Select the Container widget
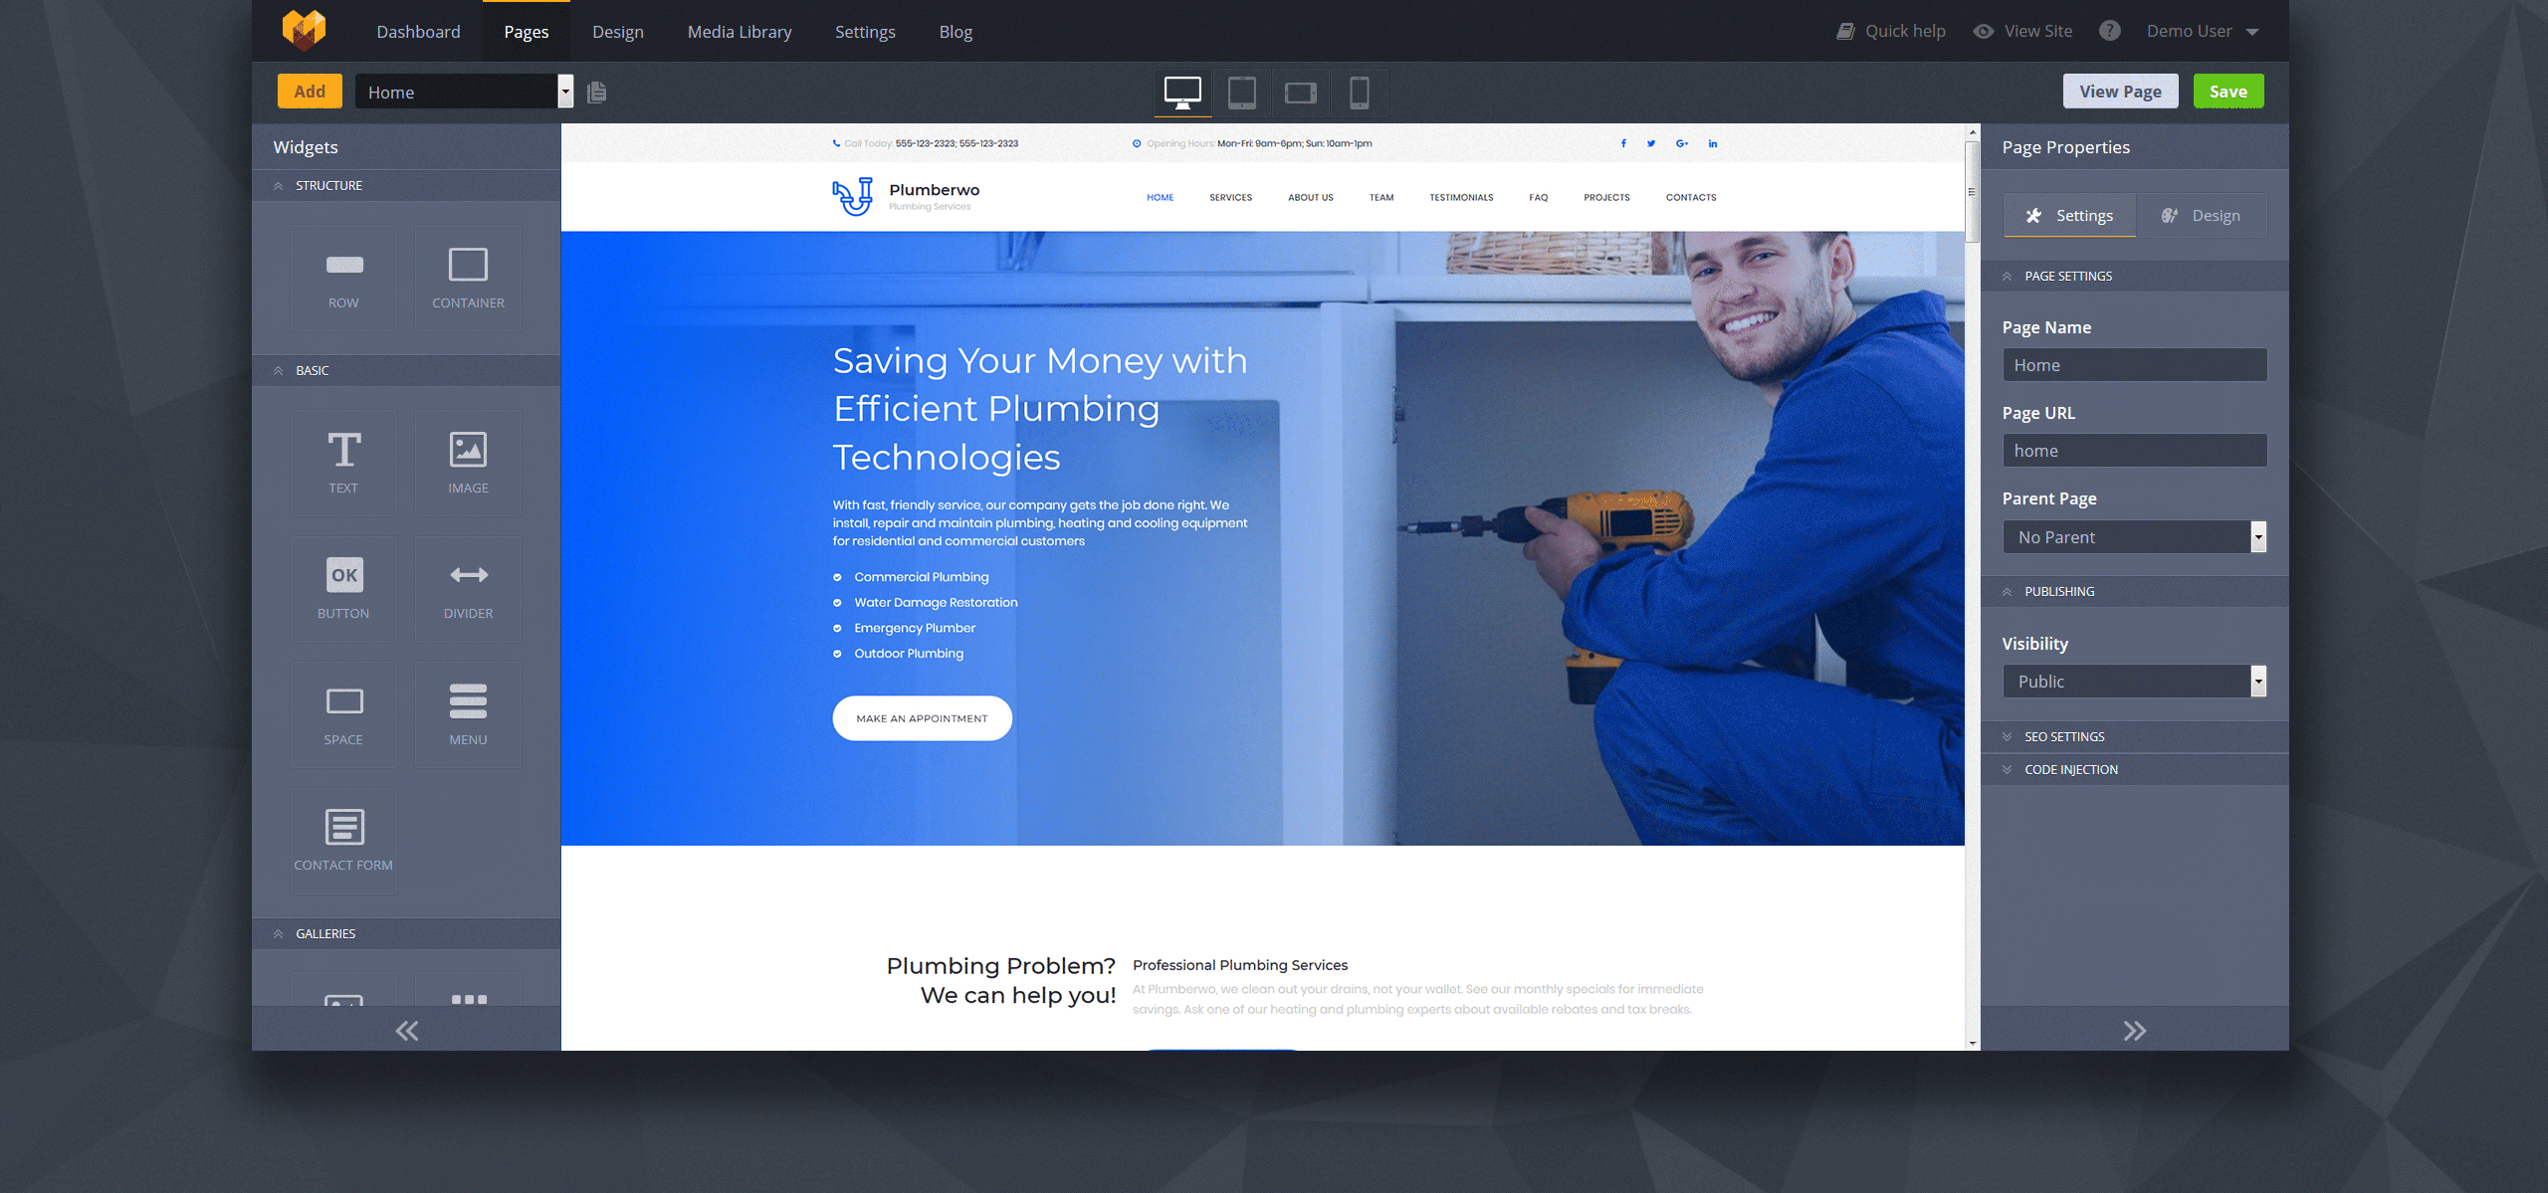Image resolution: width=2548 pixels, height=1193 pixels. click(468, 278)
